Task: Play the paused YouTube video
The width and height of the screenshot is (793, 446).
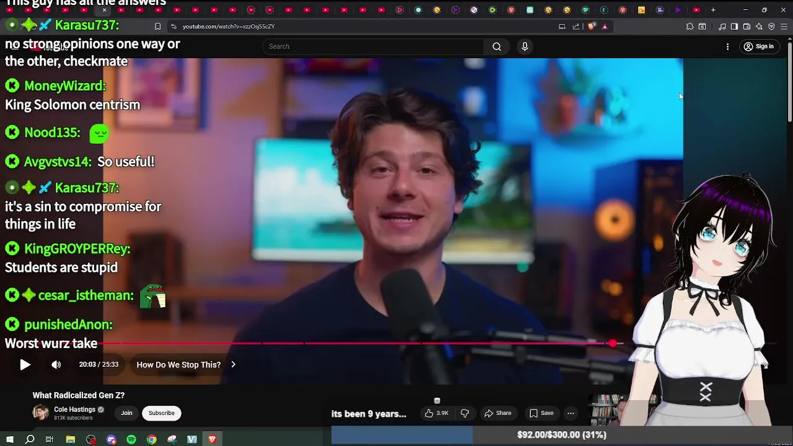Action: pos(25,365)
